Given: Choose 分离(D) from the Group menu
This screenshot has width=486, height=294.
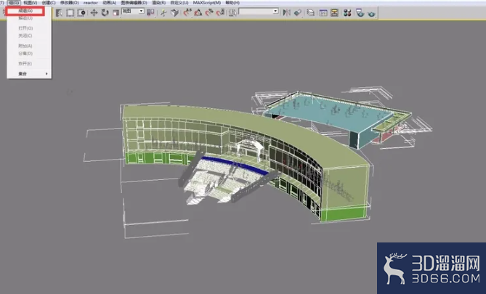Looking at the screenshot, I should click(25, 54).
